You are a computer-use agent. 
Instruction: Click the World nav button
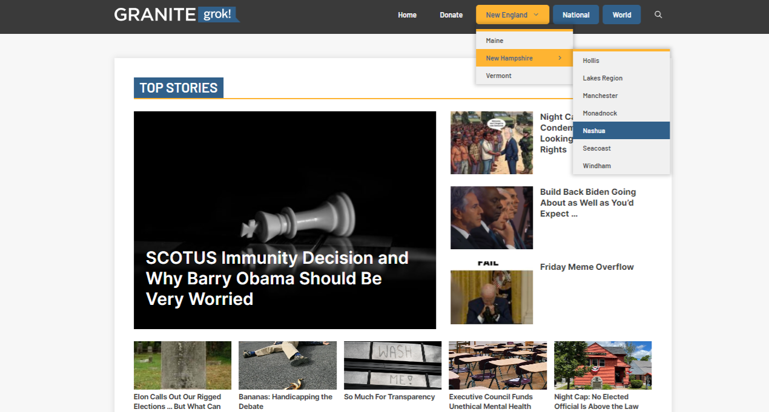tap(621, 15)
